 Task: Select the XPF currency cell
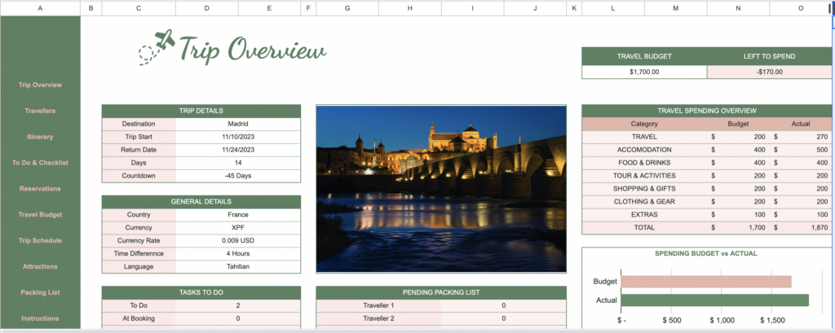click(x=238, y=228)
